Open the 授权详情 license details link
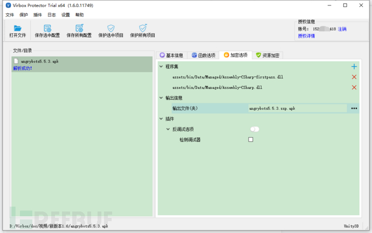This screenshot has width=372, height=233. tap(307, 36)
